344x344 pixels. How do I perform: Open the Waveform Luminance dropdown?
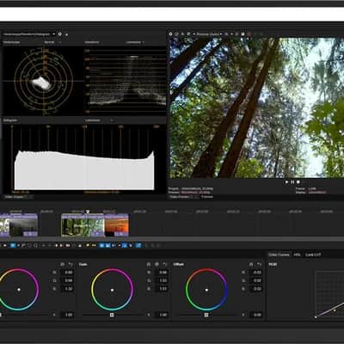[135, 42]
